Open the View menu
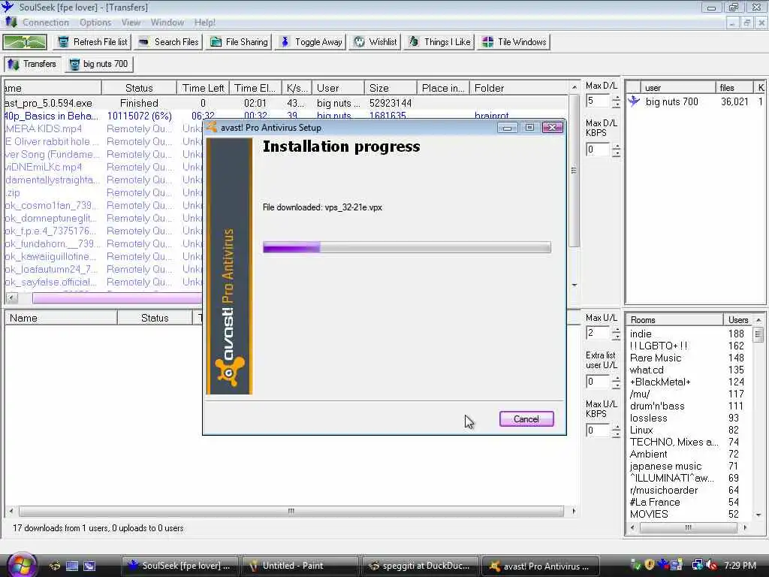 pyautogui.click(x=131, y=23)
